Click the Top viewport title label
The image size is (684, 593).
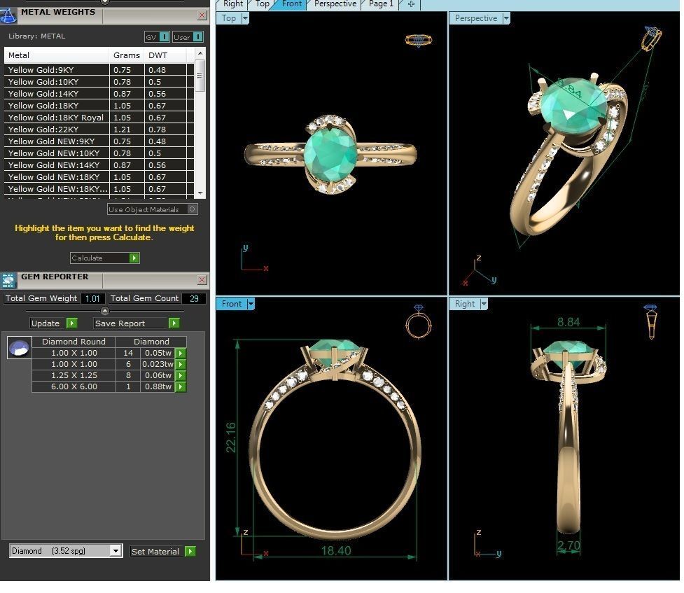[x=228, y=18]
